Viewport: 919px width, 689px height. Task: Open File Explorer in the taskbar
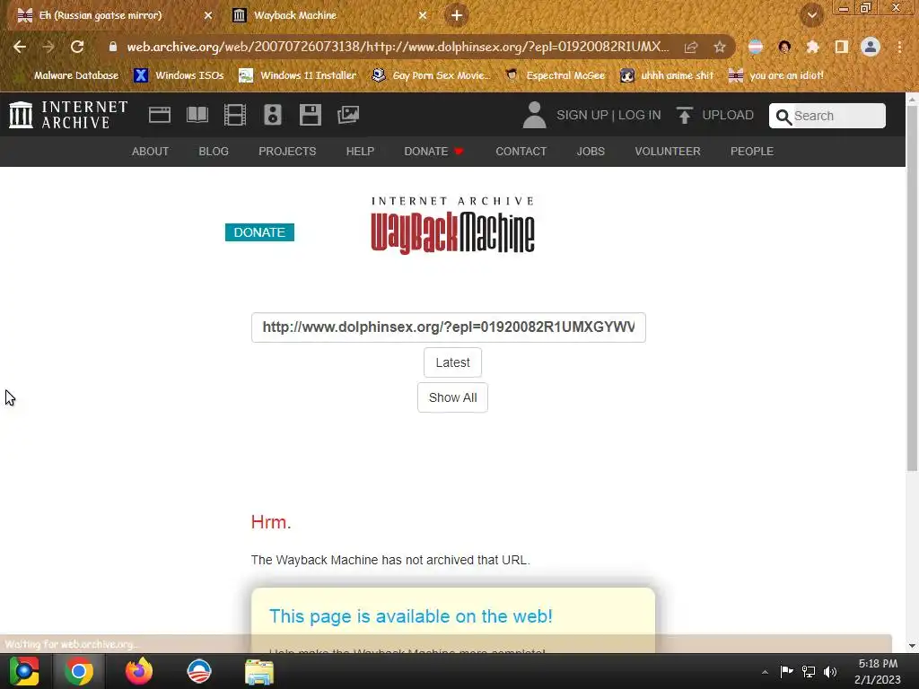point(259,671)
